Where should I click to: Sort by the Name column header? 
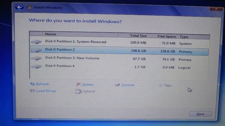click(81, 34)
